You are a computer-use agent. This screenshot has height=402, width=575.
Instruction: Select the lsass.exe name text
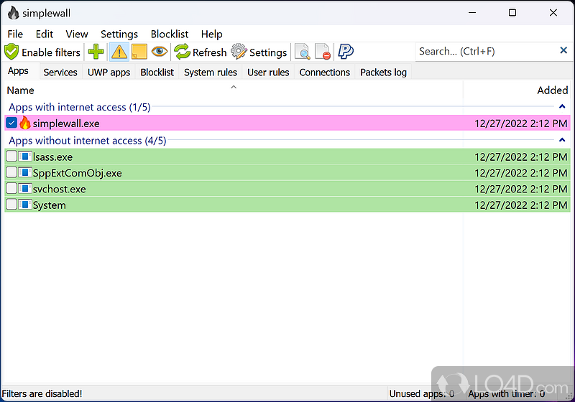52,157
